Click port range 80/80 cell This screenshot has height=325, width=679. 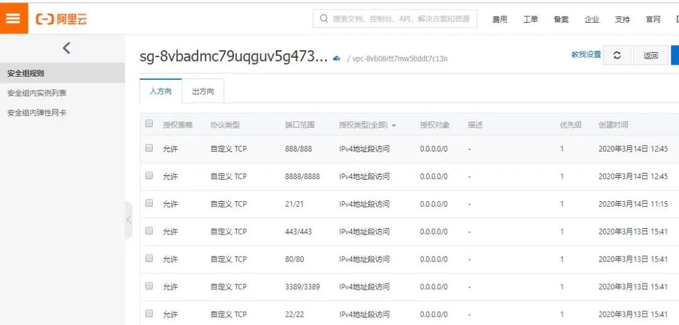[x=294, y=259]
